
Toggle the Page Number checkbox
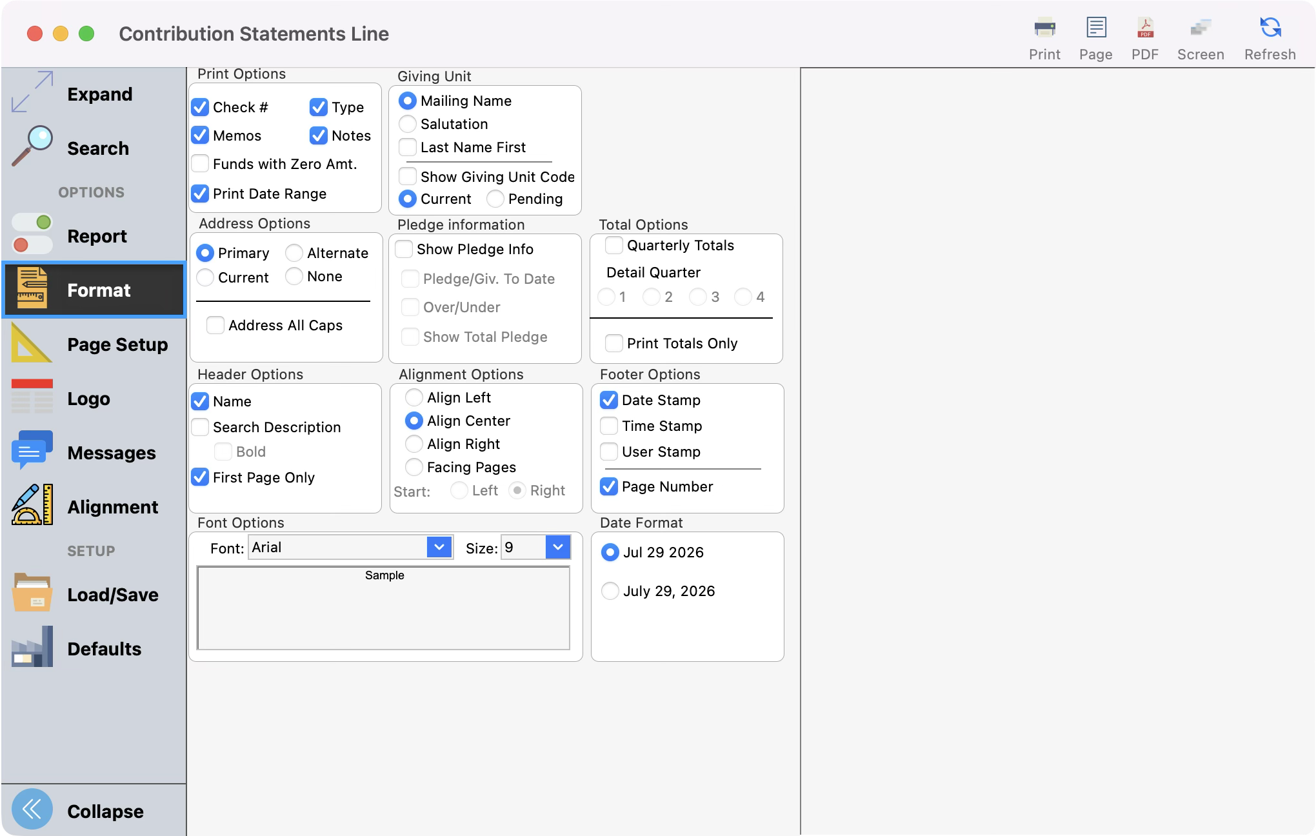609,486
